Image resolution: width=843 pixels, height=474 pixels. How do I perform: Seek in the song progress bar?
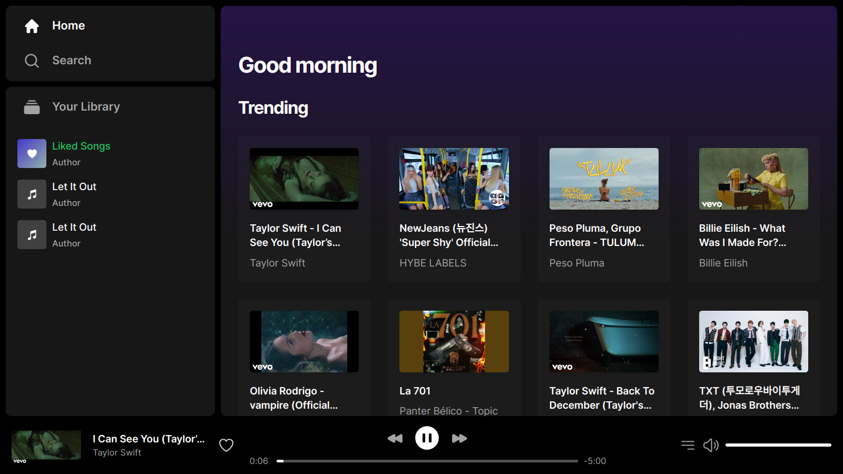point(427,461)
